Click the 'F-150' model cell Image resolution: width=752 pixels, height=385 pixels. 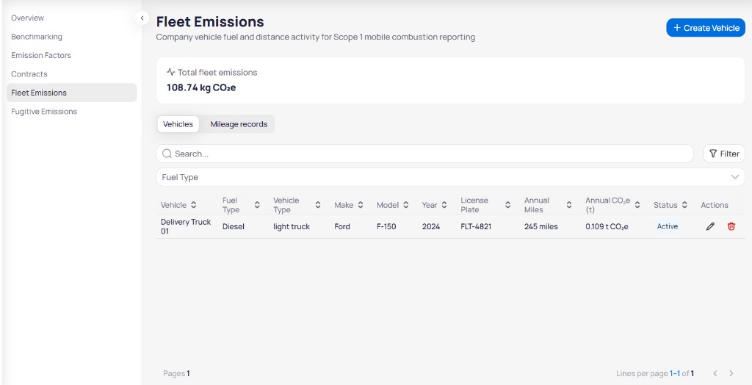point(386,226)
